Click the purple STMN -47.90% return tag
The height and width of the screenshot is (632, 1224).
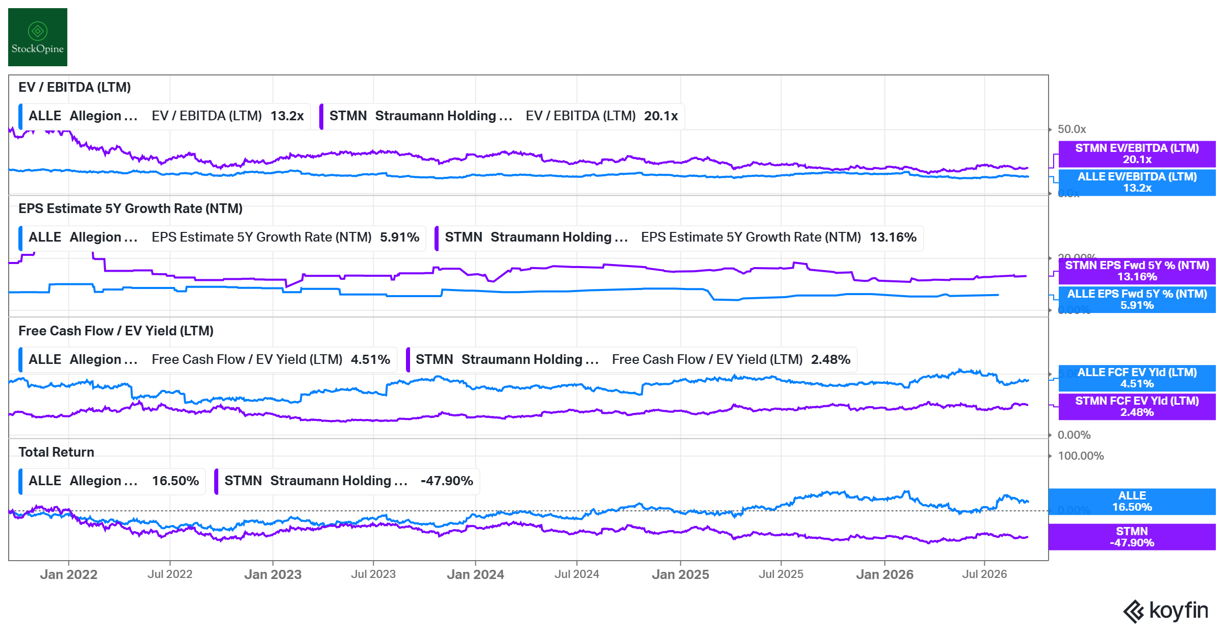[x=1132, y=537]
